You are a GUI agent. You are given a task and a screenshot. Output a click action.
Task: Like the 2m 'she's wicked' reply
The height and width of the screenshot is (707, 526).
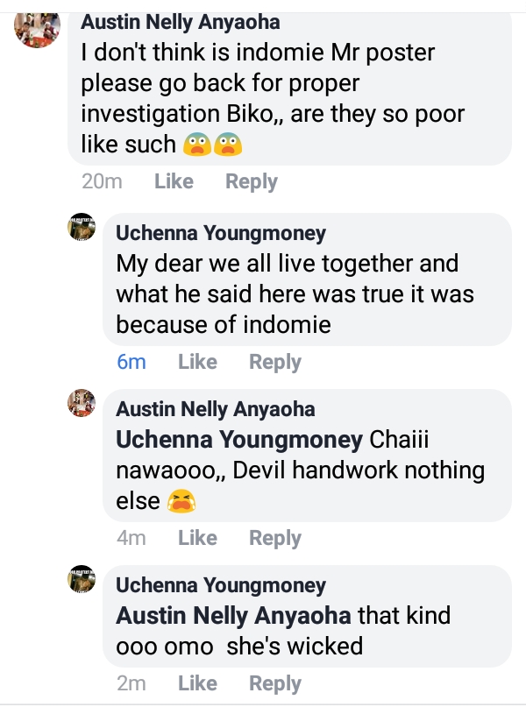click(x=197, y=683)
